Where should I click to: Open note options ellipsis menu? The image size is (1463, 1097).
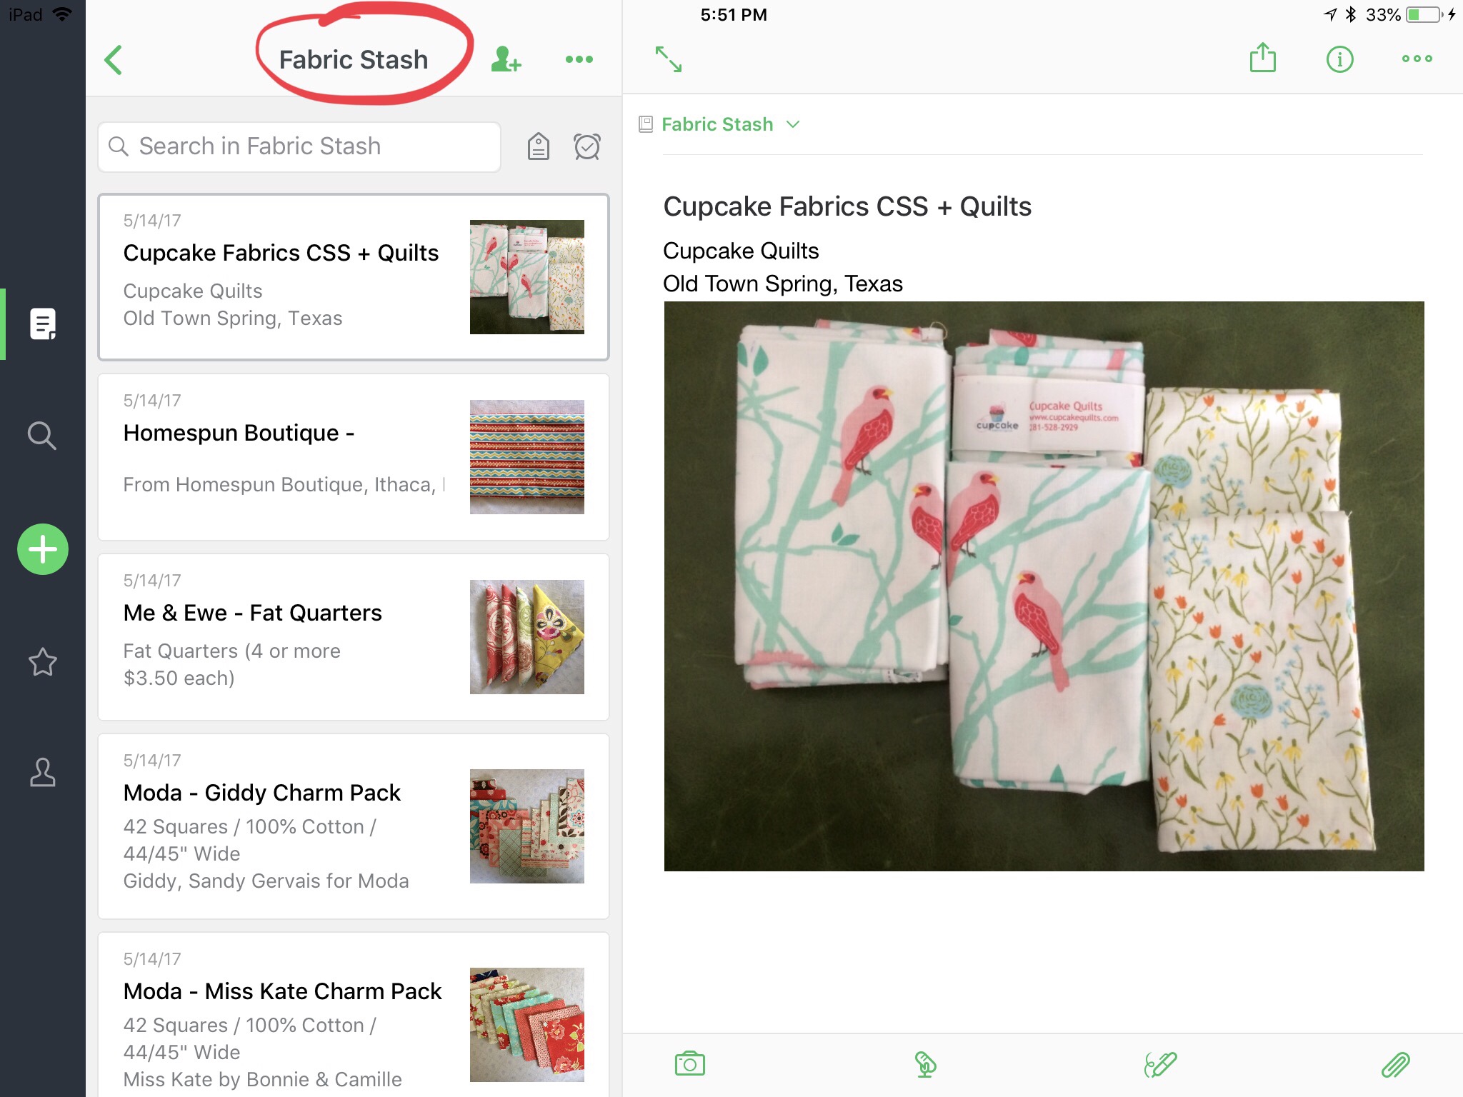pos(1417,59)
